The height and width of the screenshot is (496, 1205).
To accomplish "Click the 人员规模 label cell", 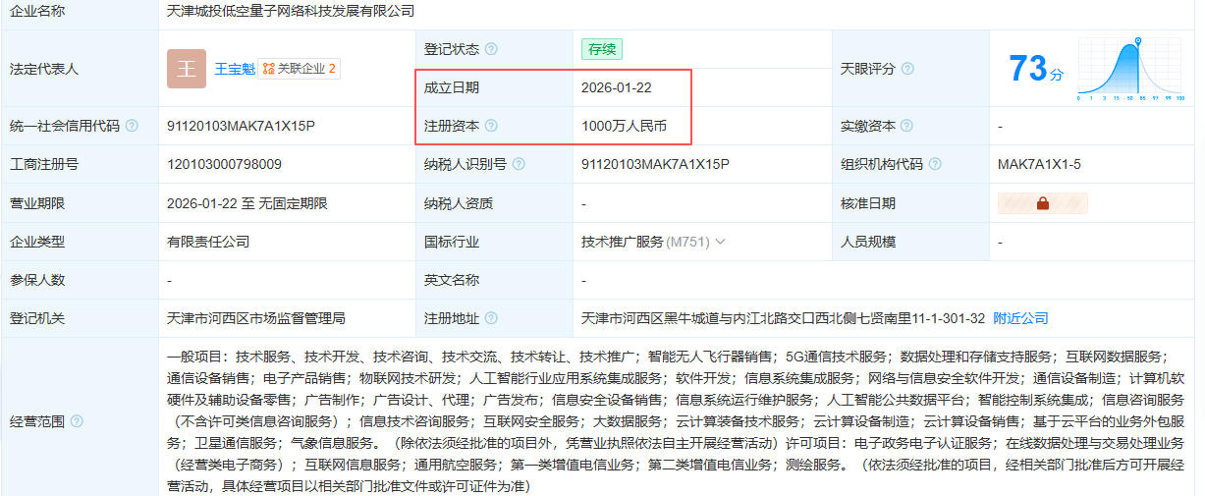I will pyautogui.click(x=910, y=242).
